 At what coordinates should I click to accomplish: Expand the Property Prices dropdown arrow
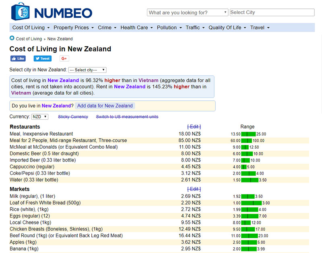[x=92, y=27]
